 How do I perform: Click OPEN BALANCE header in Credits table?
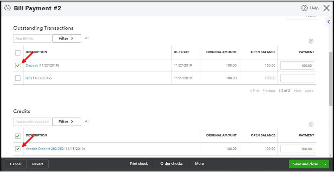coord(263,135)
